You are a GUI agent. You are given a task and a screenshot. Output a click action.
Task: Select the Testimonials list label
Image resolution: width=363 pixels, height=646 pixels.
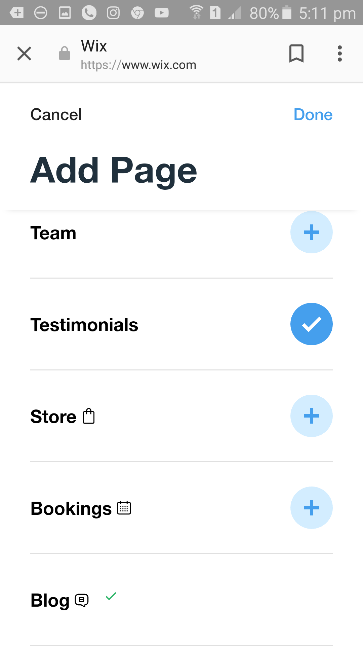pos(84,325)
